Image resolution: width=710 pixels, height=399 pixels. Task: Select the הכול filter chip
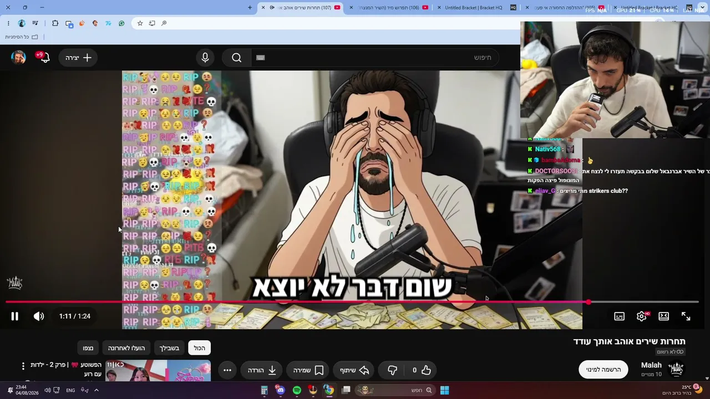tap(200, 348)
